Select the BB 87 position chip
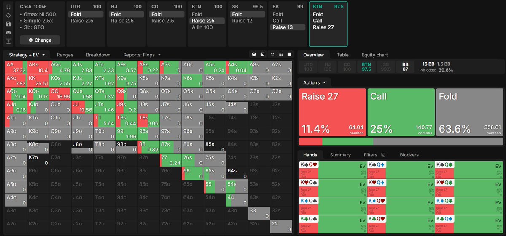 click(x=405, y=66)
